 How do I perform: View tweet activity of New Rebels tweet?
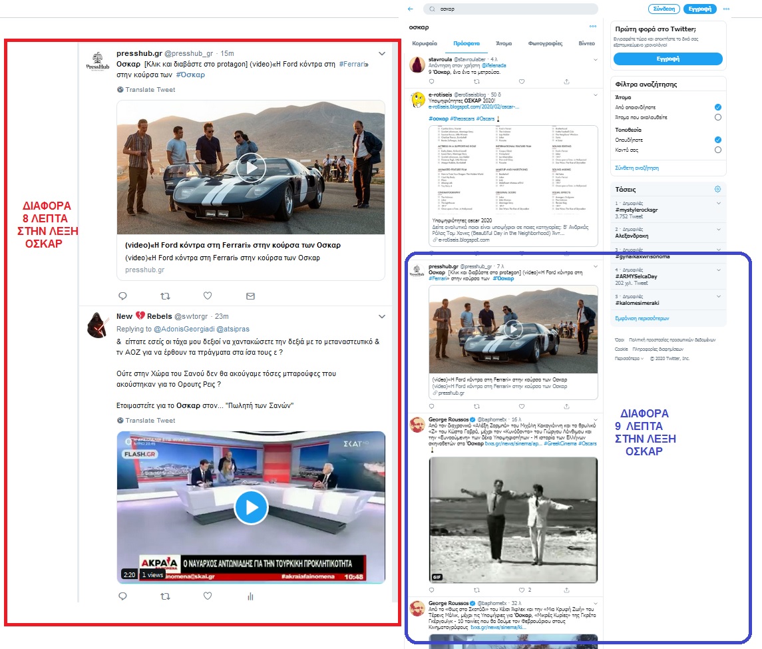point(250,596)
